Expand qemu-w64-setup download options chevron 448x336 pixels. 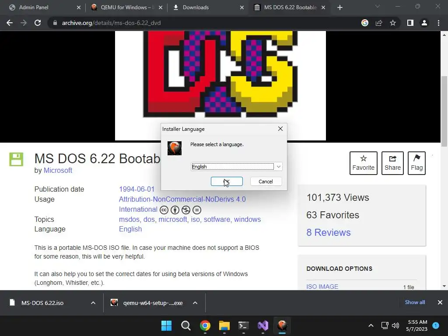195,303
